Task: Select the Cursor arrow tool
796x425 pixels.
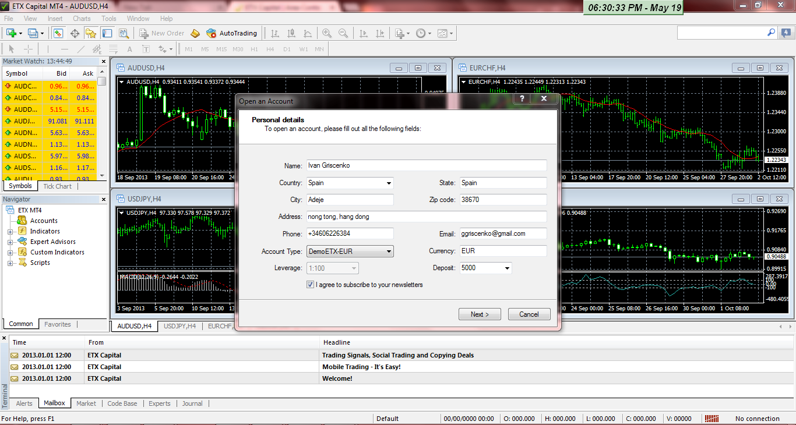Action: pos(12,49)
